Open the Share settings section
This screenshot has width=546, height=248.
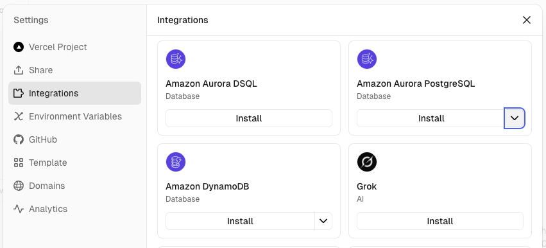pos(74,70)
